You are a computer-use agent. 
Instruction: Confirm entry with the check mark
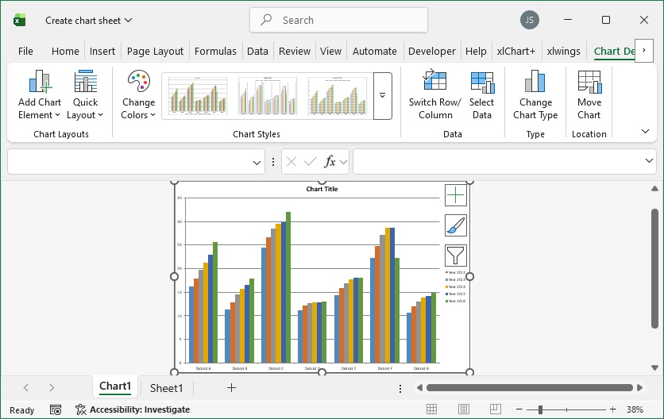click(311, 161)
